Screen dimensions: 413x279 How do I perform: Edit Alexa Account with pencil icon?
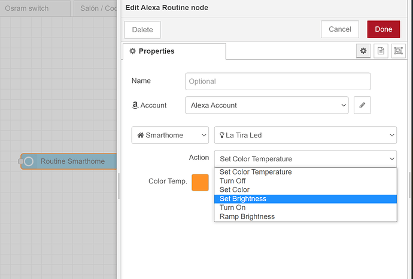[362, 105]
